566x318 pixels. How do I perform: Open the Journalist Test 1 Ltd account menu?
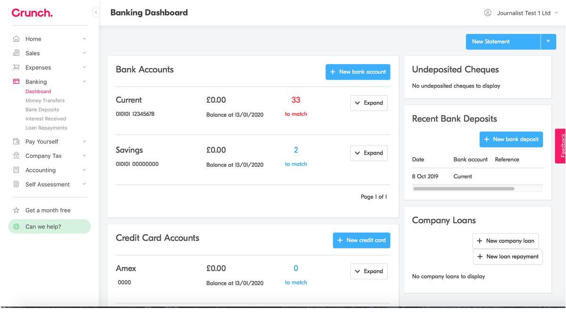[x=520, y=13]
